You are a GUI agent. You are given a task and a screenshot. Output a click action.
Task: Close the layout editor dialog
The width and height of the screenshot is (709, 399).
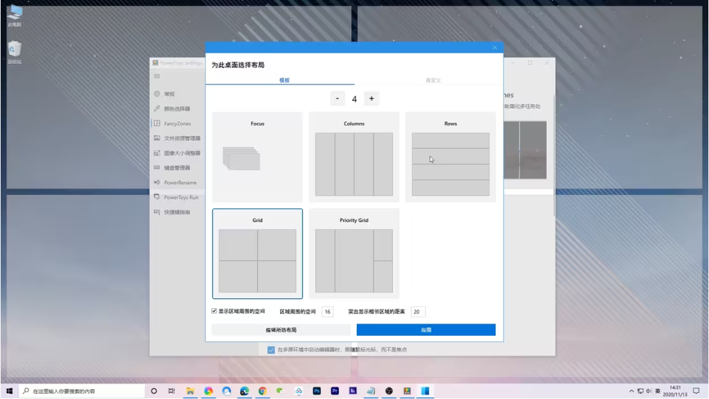tap(495, 48)
